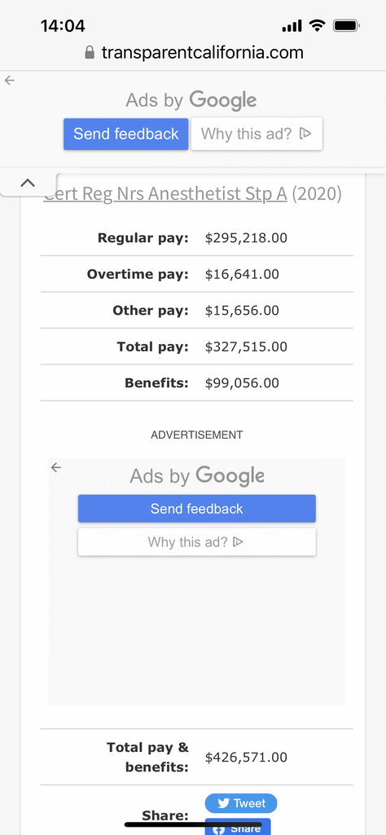Tap the Wi-Fi icon in status bar

click(318, 25)
